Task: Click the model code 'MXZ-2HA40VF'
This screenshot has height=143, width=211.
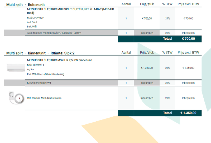Action: 36,18
